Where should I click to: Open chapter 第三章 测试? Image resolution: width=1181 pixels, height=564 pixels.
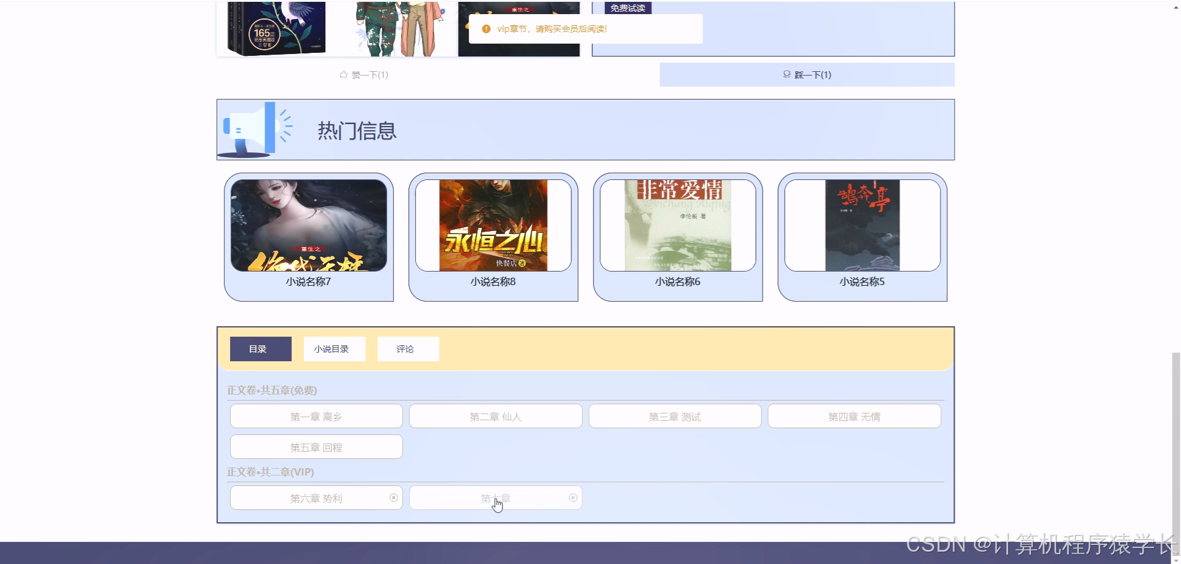click(674, 416)
